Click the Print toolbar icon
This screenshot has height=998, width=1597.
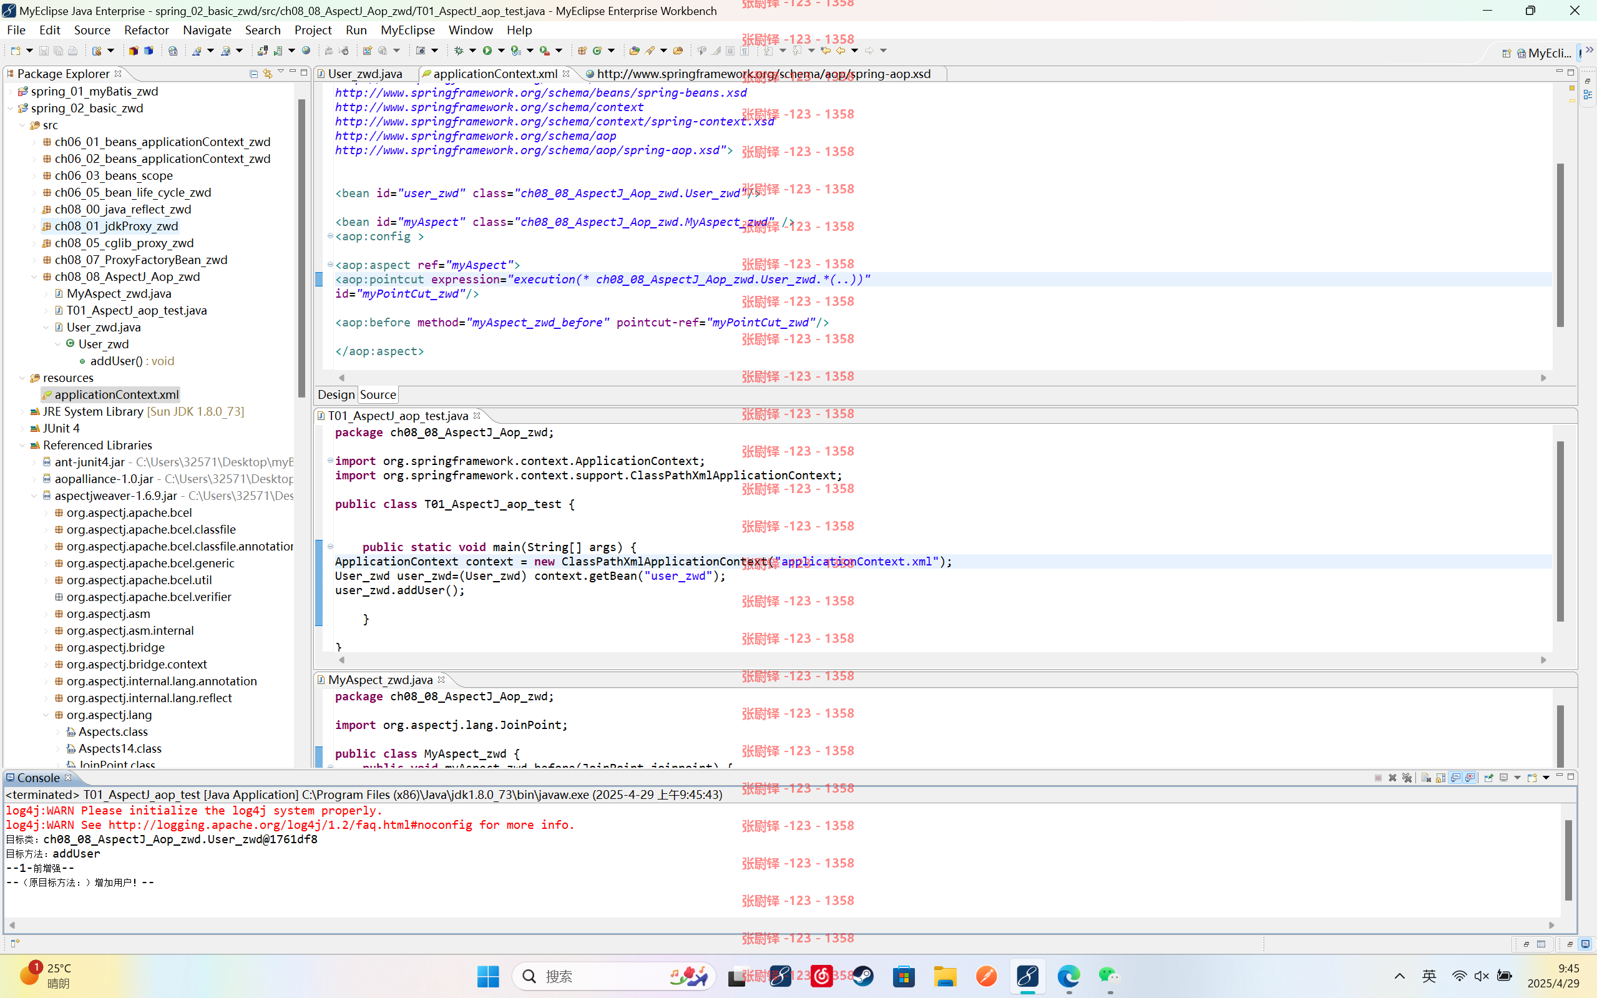tap(72, 51)
